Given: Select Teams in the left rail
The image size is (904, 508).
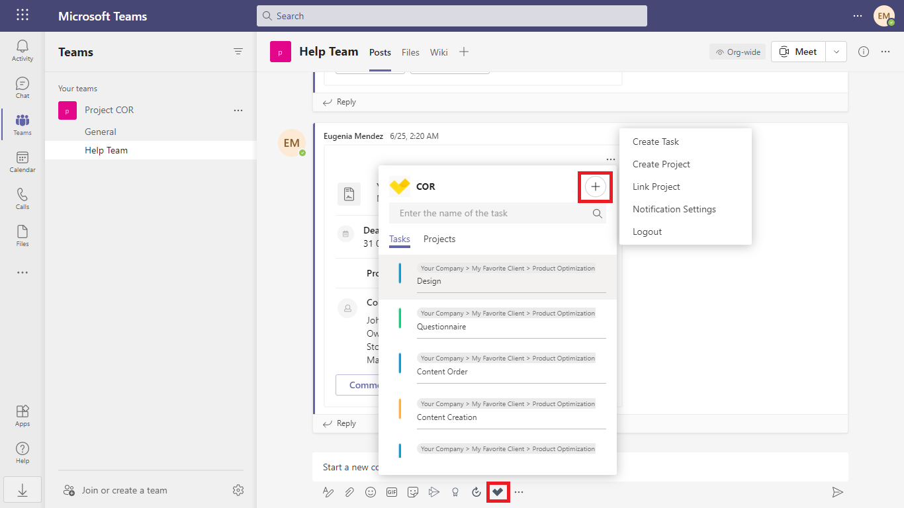Looking at the screenshot, I should click(23, 124).
